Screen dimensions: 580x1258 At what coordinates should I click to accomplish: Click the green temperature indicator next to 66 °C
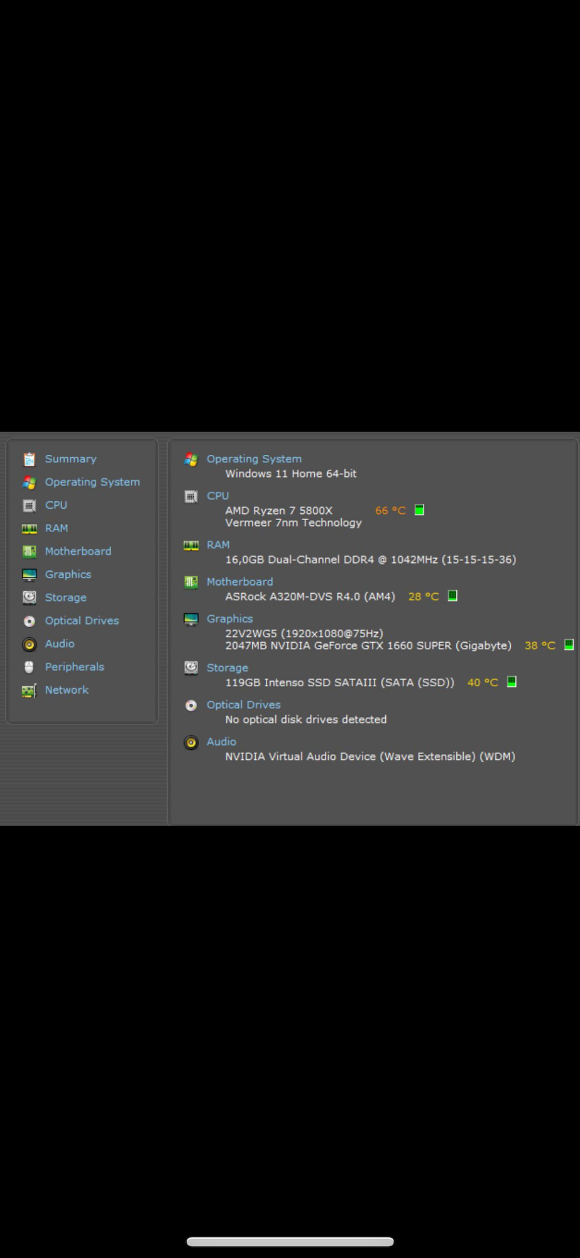click(x=419, y=510)
